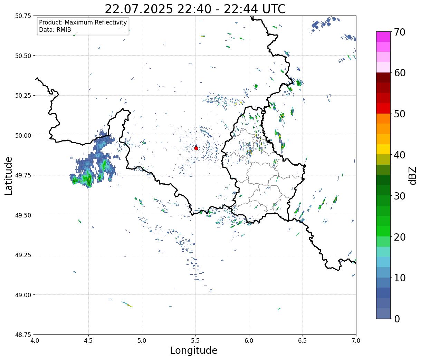Click colorbar tick label 0
The height and width of the screenshot is (359, 421).
396,319
